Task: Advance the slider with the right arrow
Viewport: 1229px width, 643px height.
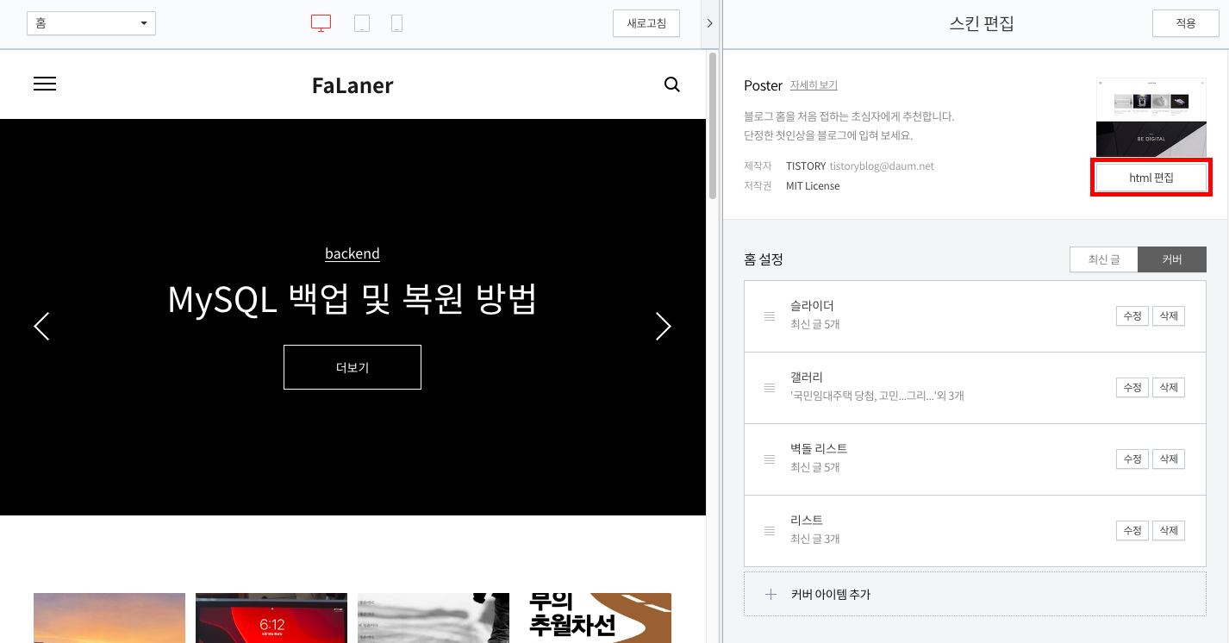Action: point(663,326)
